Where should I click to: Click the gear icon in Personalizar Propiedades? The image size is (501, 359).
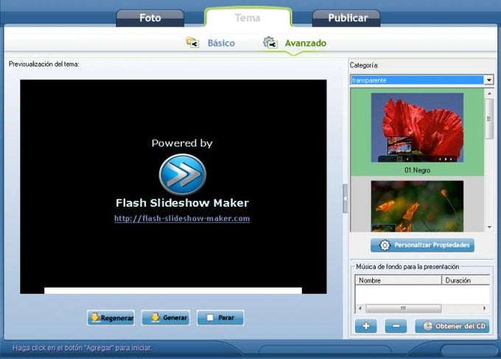pos(385,245)
